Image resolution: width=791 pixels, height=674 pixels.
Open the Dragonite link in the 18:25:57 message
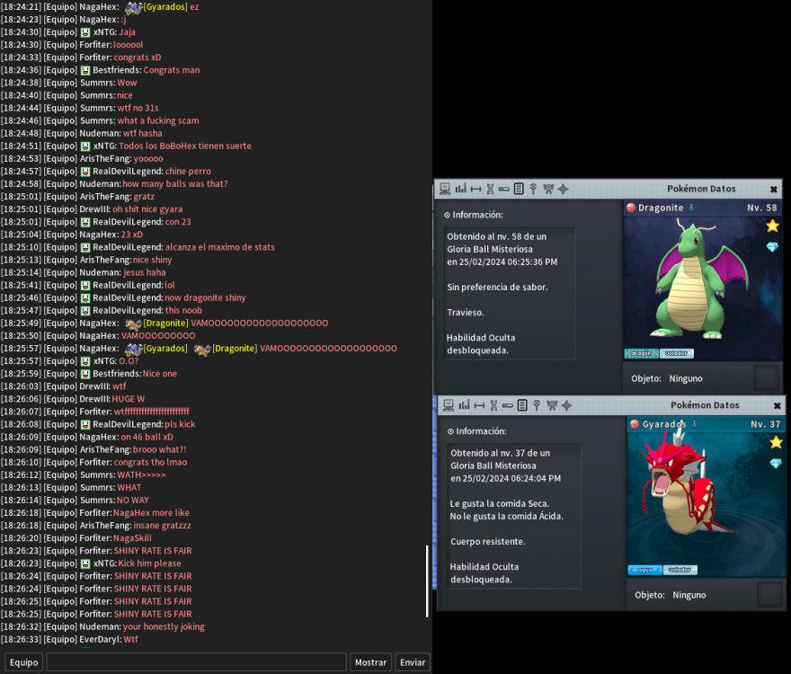coord(235,348)
